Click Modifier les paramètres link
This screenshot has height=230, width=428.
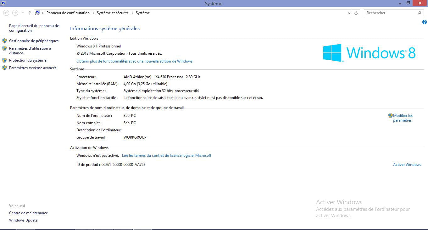tap(403, 118)
